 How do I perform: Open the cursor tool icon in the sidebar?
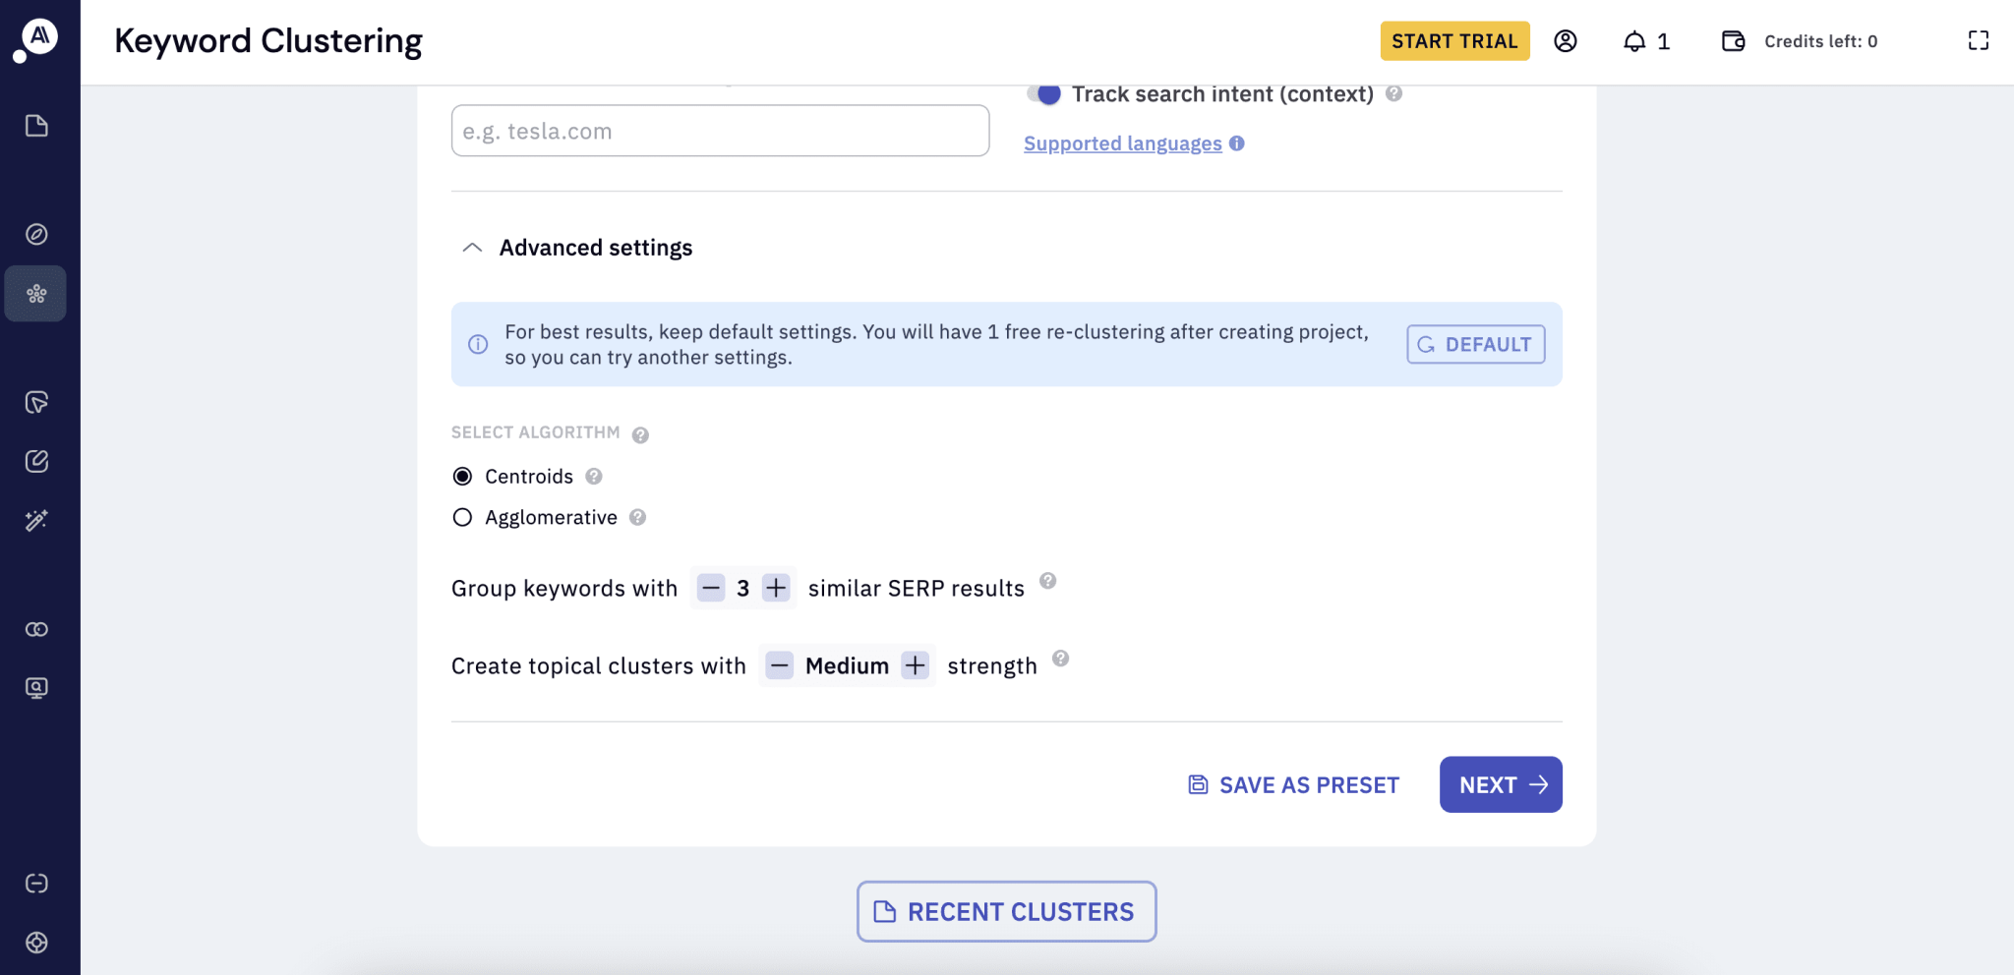pyautogui.click(x=36, y=402)
